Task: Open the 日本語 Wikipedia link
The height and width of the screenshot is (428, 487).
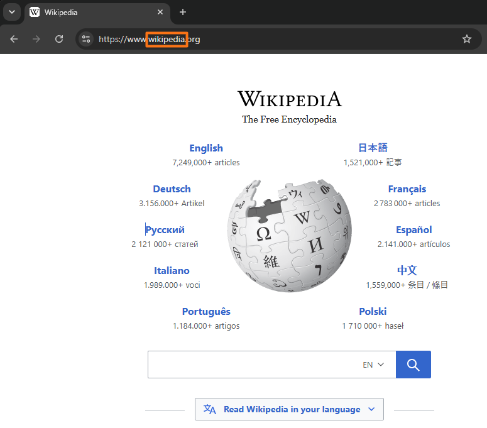Action: pyautogui.click(x=373, y=148)
